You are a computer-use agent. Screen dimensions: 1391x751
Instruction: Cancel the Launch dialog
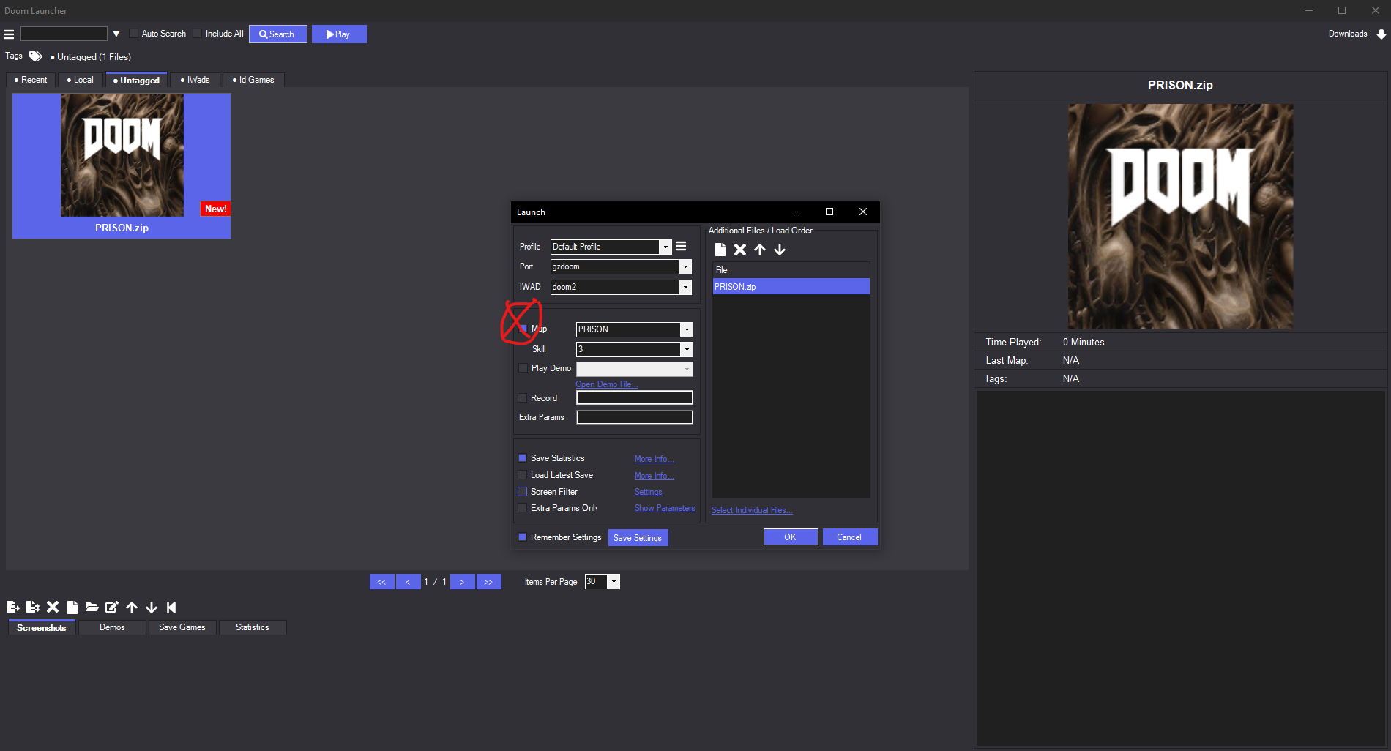pyautogui.click(x=850, y=537)
